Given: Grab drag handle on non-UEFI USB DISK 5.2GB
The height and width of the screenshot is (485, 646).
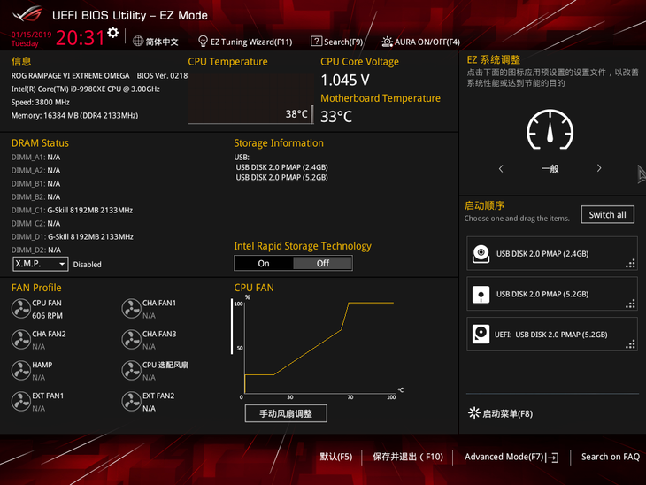Looking at the screenshot, I should 630,304.
